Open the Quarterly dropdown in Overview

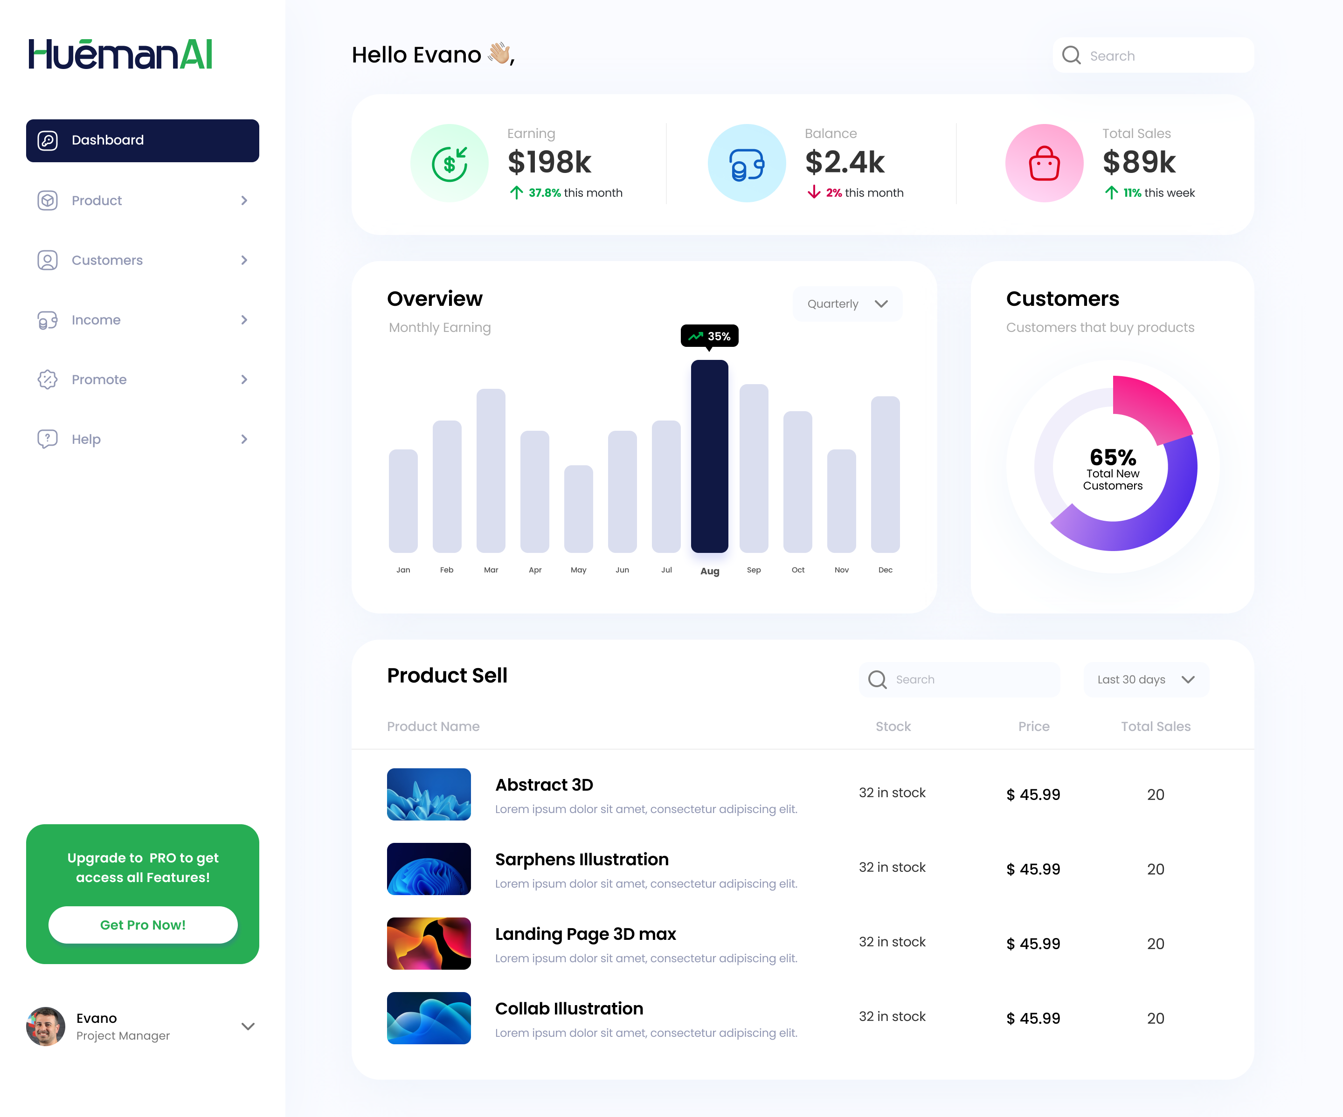click(x=847, y=303)
